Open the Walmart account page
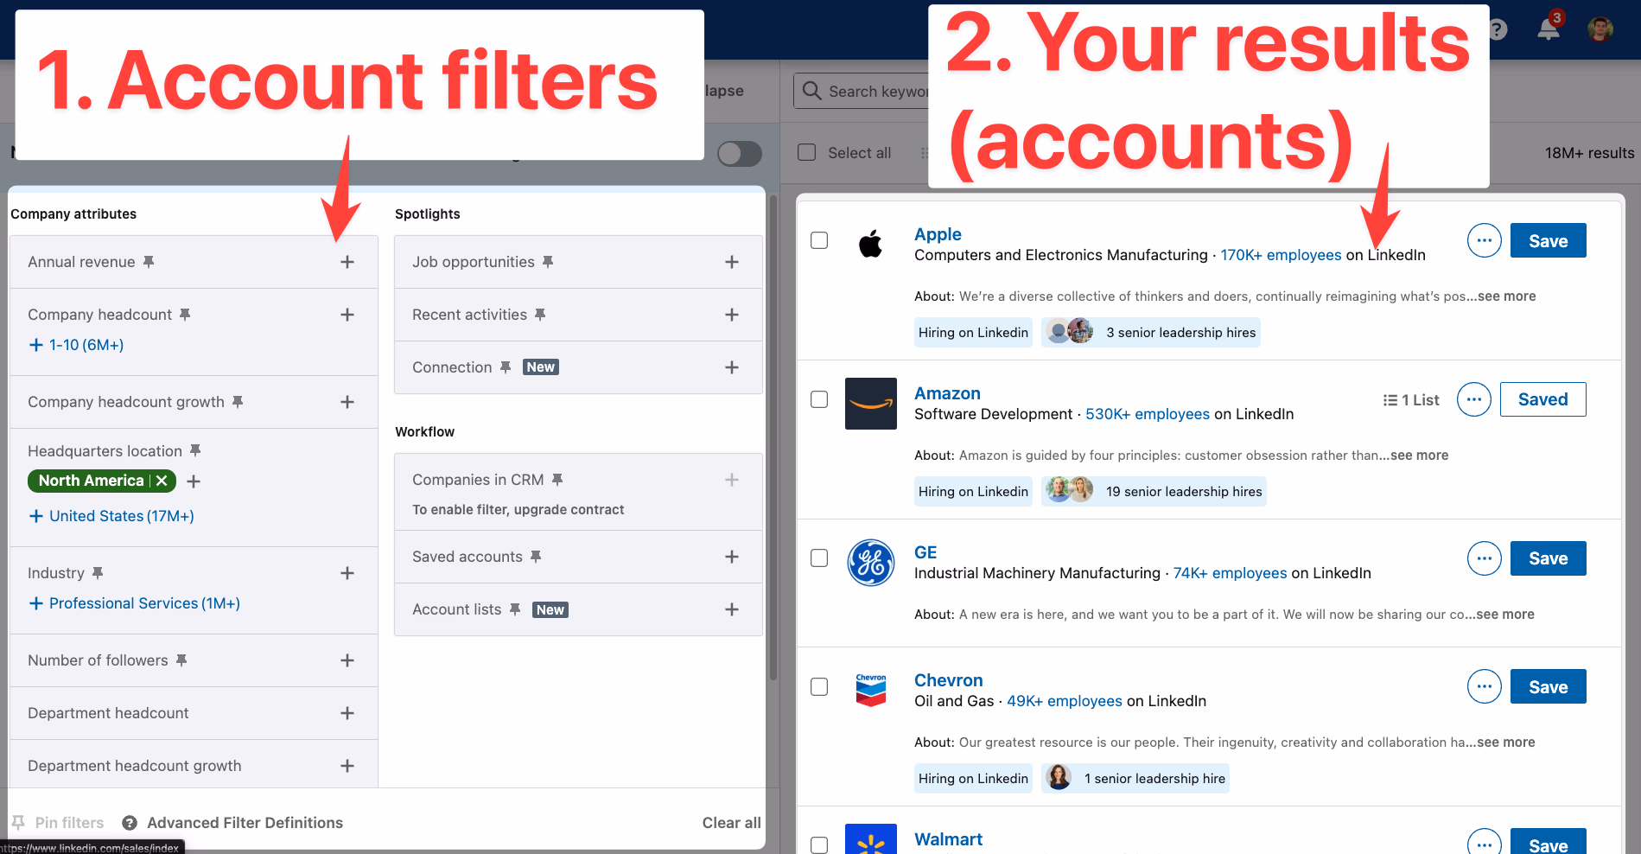Image resolution: width=1641 pixels, height=854 pixels. pos(948,839)
